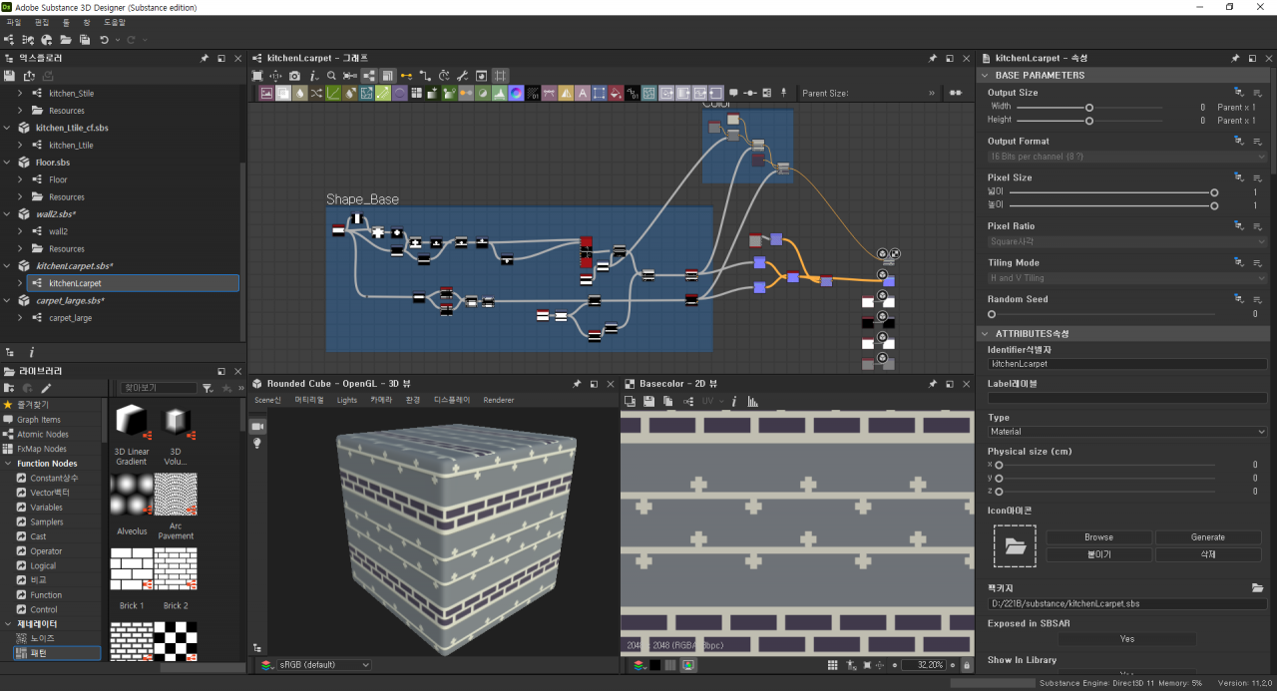Click the light bulb icon in 3D view
Image resolution: width=1277 pixels, height=691 pixels.
click(x=256, y=443)
